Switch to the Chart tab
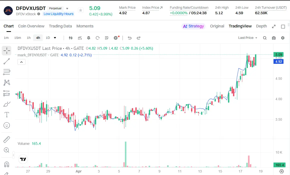The image size is (290, 175). tap(9, 26)
